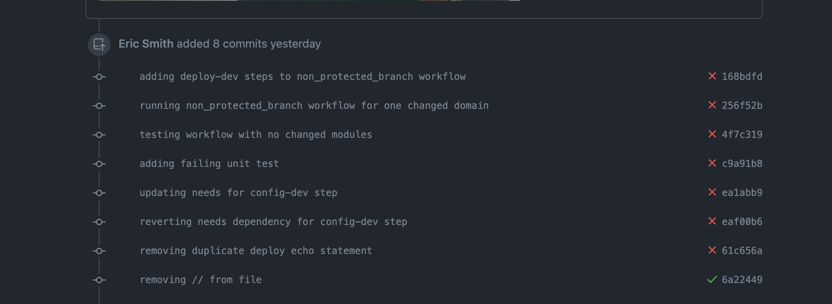
Task: Open the commit 6a22449 hash link
Action: pyautogui.click(x=742, y=279)
